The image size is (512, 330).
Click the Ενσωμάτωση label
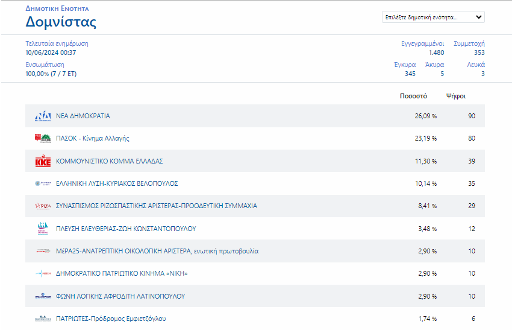[45, 65]
